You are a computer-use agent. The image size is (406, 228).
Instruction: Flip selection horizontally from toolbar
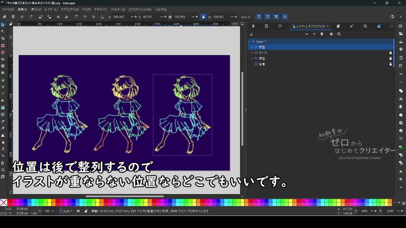click(58, 17)
